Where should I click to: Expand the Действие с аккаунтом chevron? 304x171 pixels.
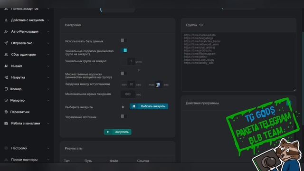pos(48,20)
